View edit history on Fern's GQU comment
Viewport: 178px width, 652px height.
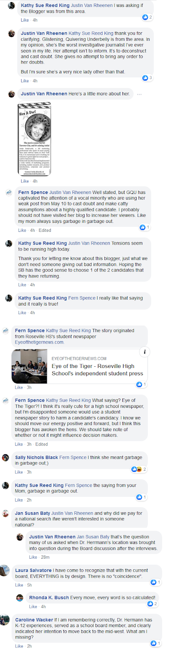pyautogui.click(x=45, y=230)
